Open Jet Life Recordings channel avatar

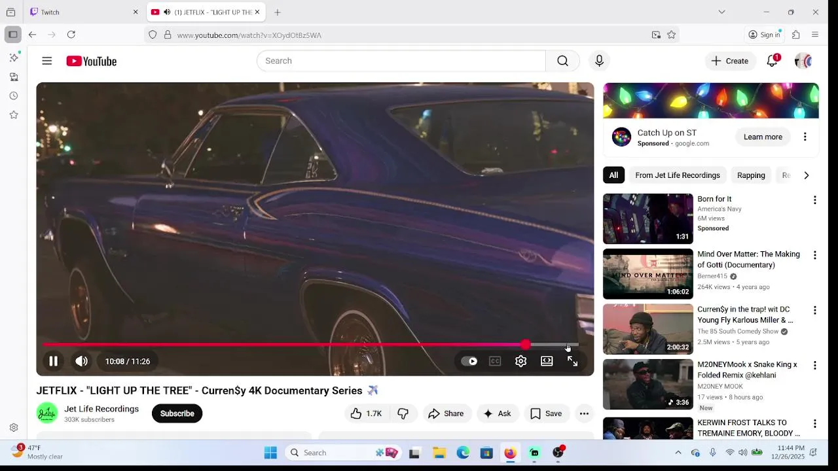tap(47, 413)
